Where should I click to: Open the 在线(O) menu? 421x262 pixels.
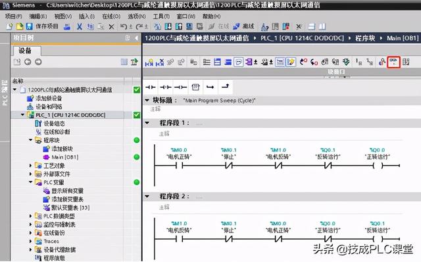111,16
